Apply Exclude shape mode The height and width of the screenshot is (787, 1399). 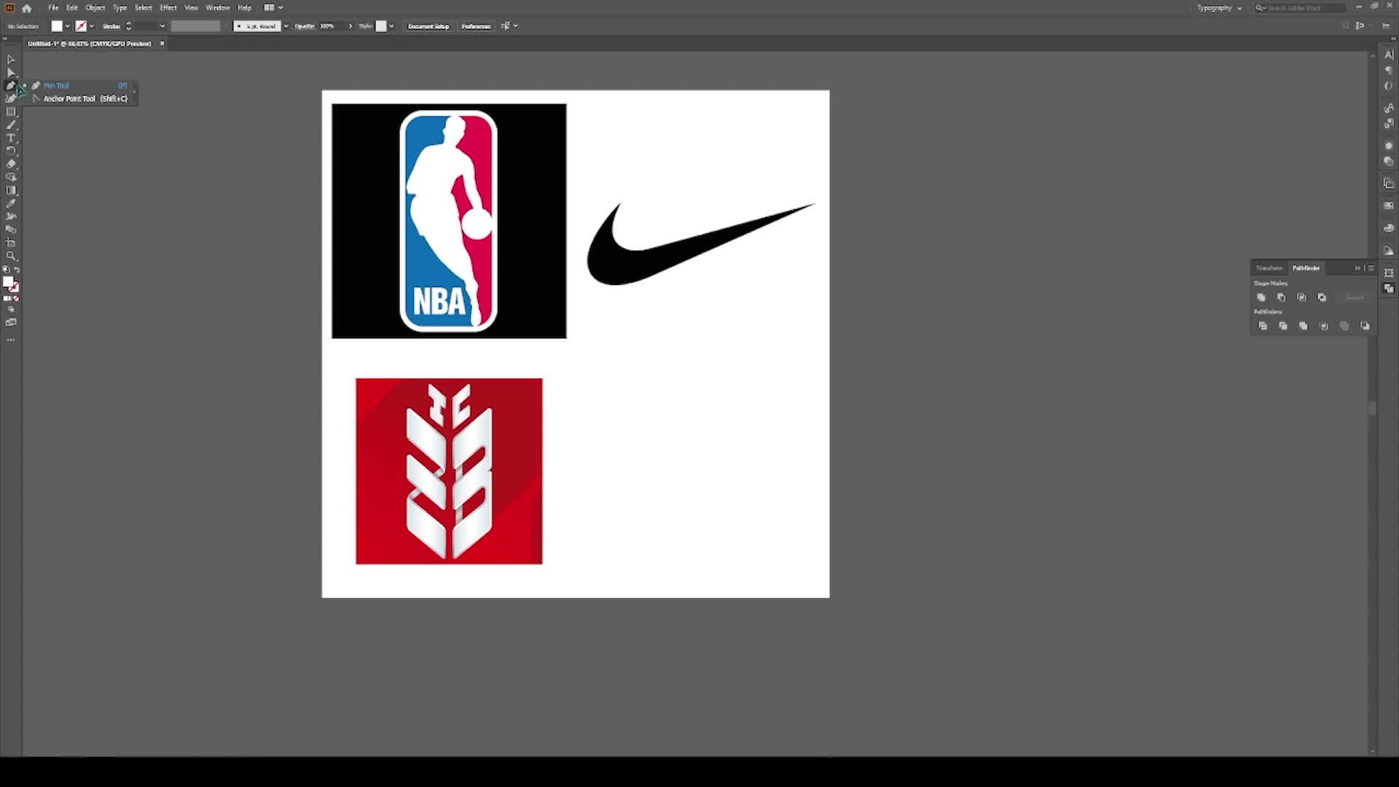click(x=1322, y=297)
